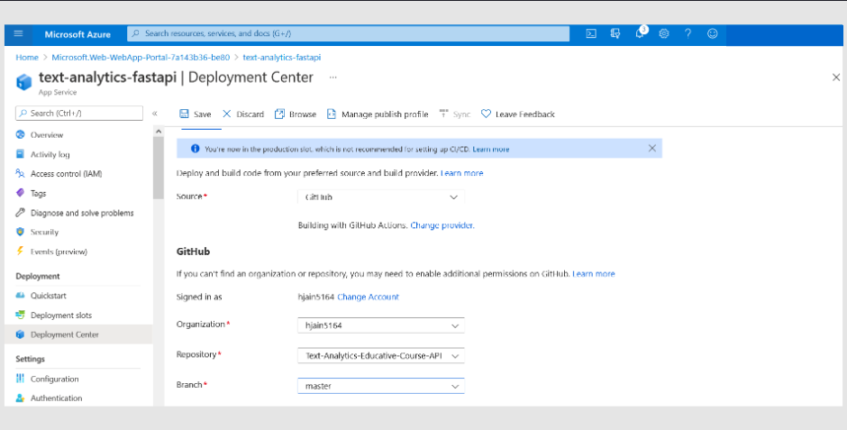Viewport: 847px width, 430px height.
Task: Open the ellipsis more options menu
Action: point(332,78)
